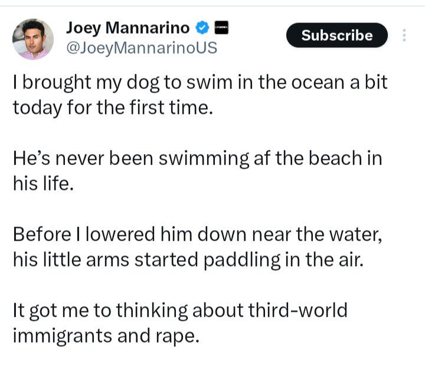Screen dimensions: 425x378
Task: Click the line starting "I brought my dog"
Action: 200,83
